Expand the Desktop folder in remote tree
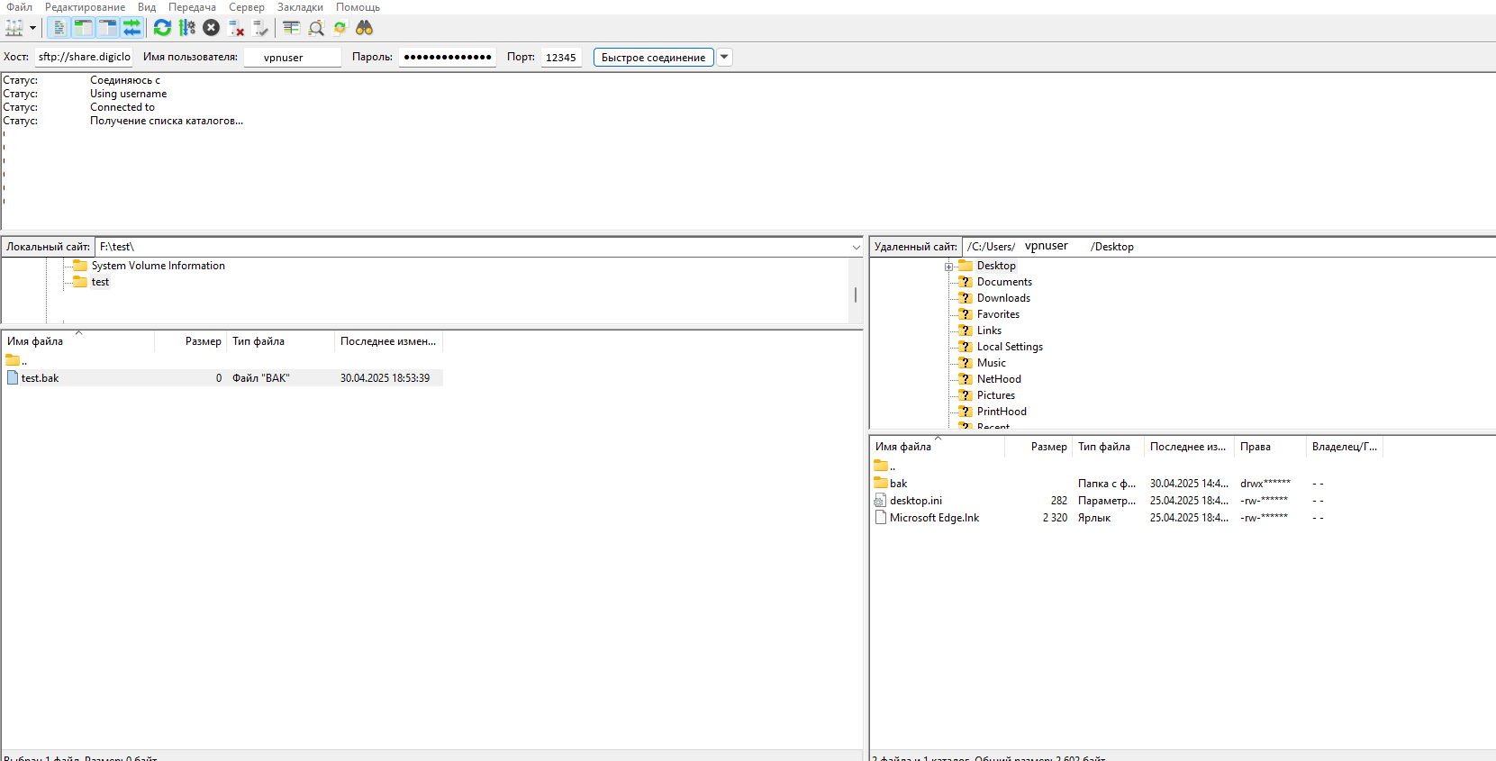Screen dimensions: 1496x761 pos(948,267)
